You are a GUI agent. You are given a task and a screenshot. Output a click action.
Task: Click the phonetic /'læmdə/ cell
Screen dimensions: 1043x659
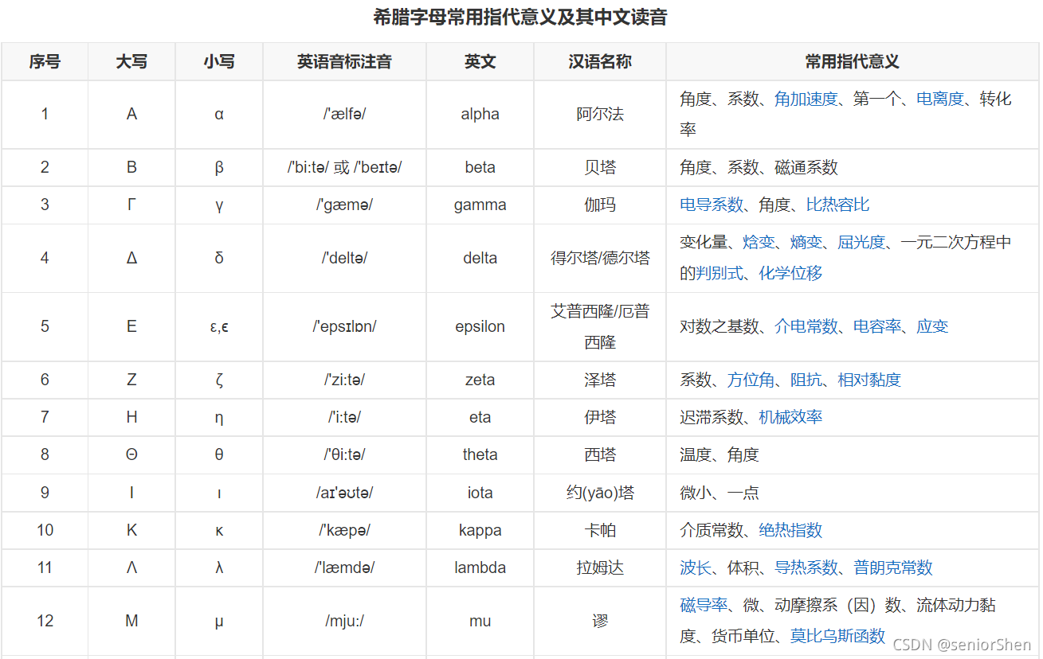[344, 567]
